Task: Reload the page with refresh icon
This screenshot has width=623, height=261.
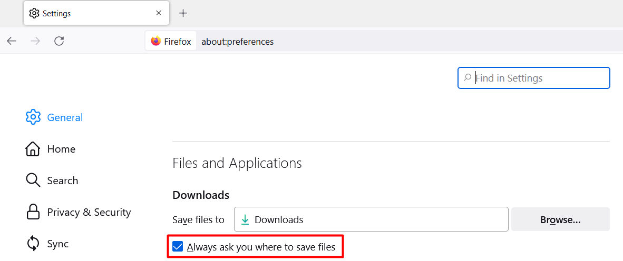Action: click(x=59, y=41)
